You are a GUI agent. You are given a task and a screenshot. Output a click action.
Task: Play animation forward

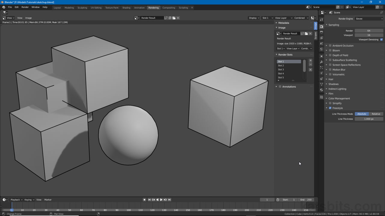point(161,200)
